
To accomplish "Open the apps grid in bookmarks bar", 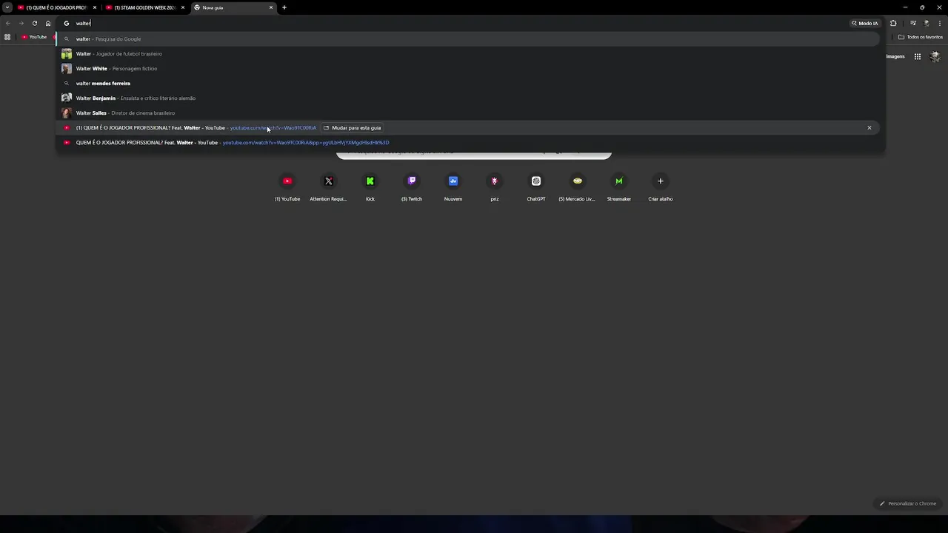I will pos(7,37).
